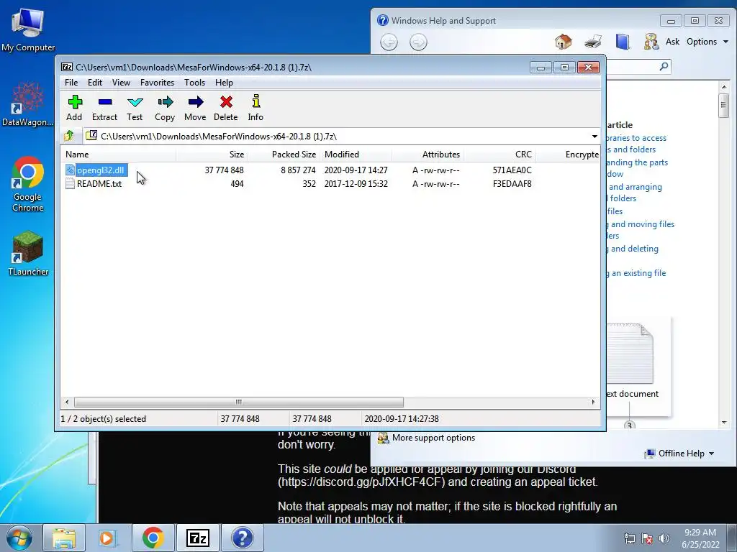This screenshot has height=552, width=737.
Task: Expand the 7-Zip address path dropdown
Action: (x=594, y=137)
